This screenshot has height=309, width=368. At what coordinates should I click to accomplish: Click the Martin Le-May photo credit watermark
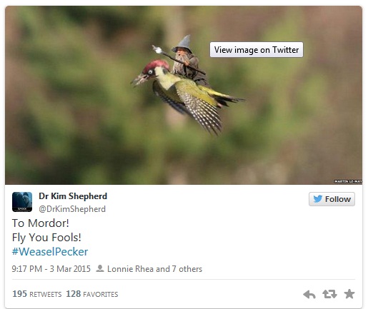point(348,181)
